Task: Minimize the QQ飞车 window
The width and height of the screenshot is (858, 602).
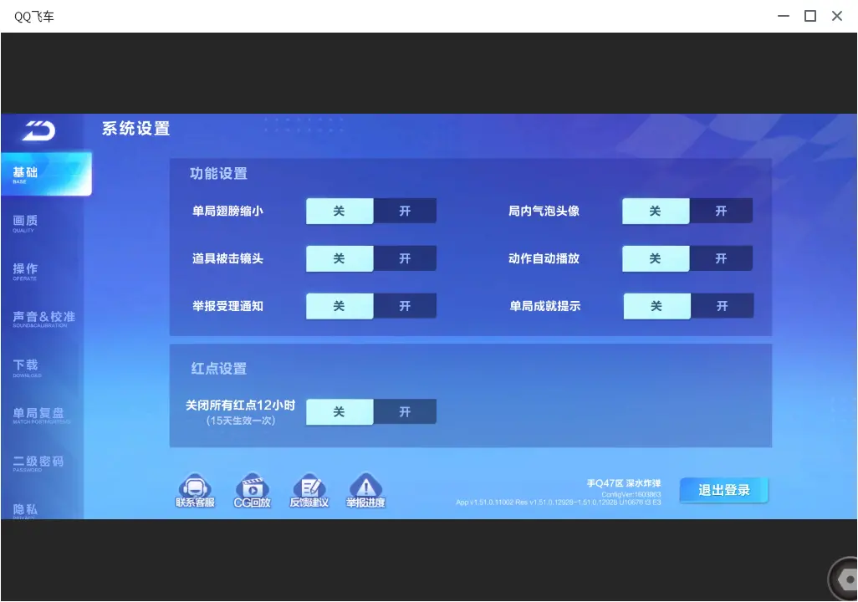Action: point(784,16)
